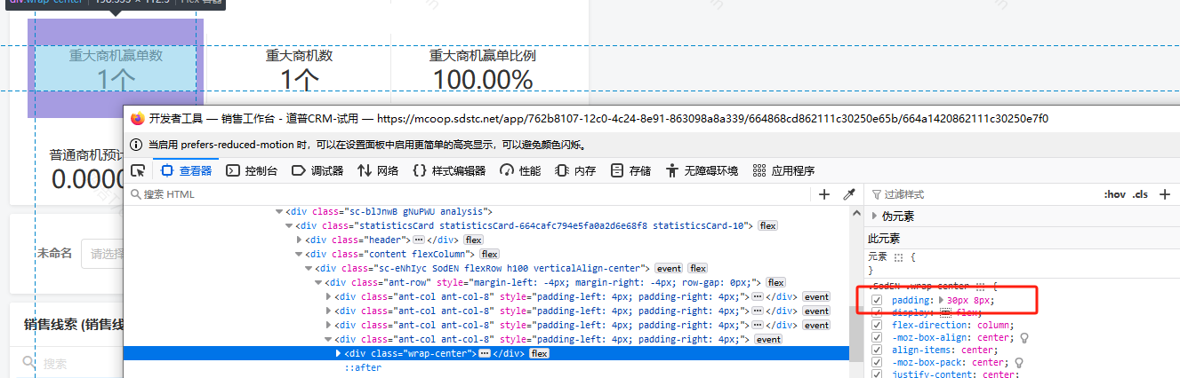1180x378 pixels.
Task: Activate the element picker tool in DevTools
Action: (x=138, y=170)
